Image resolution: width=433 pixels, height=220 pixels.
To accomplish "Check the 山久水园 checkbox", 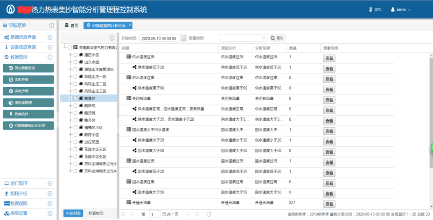I will [x=75, y=62].
